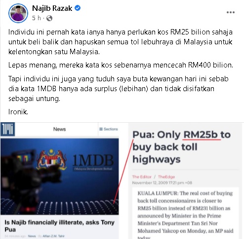Viewport: 244px width, 239px height.
Task: Click the Alfian Z.M. Tahir author link
Action: pos(53,236)
